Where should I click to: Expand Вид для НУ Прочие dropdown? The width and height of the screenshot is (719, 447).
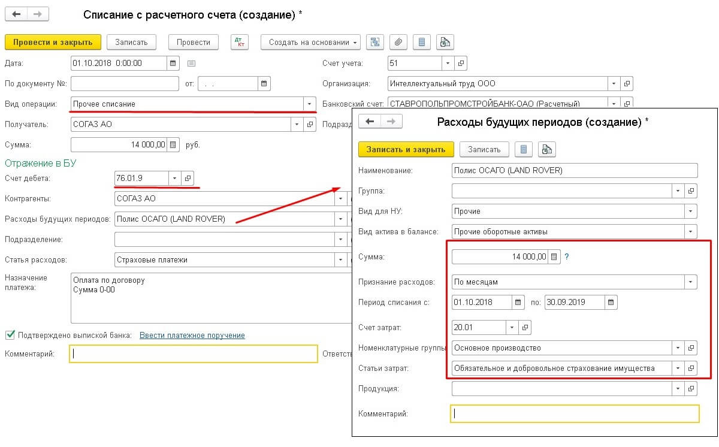point(691,211)
